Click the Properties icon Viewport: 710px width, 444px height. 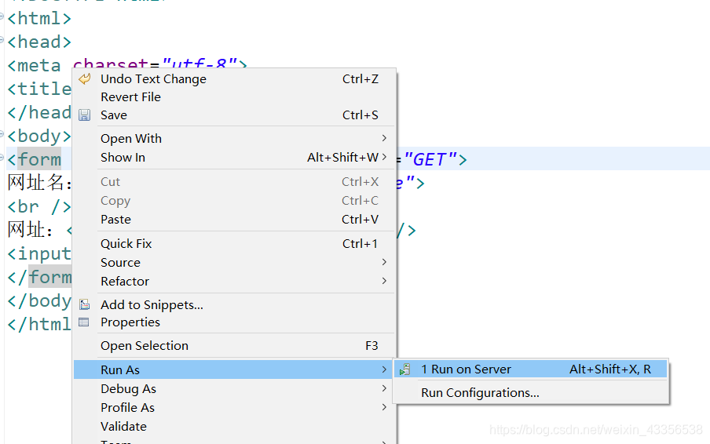click(x=84, y=322)
